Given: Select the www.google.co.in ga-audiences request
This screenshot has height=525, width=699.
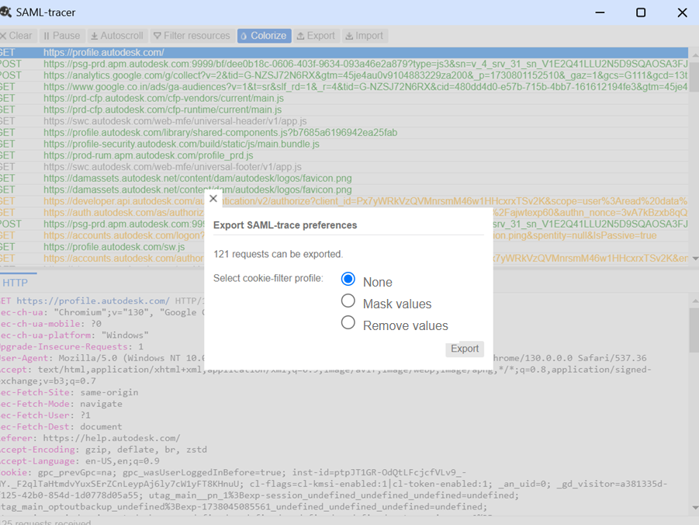Looking at the screenshot, I should point(344,87).
